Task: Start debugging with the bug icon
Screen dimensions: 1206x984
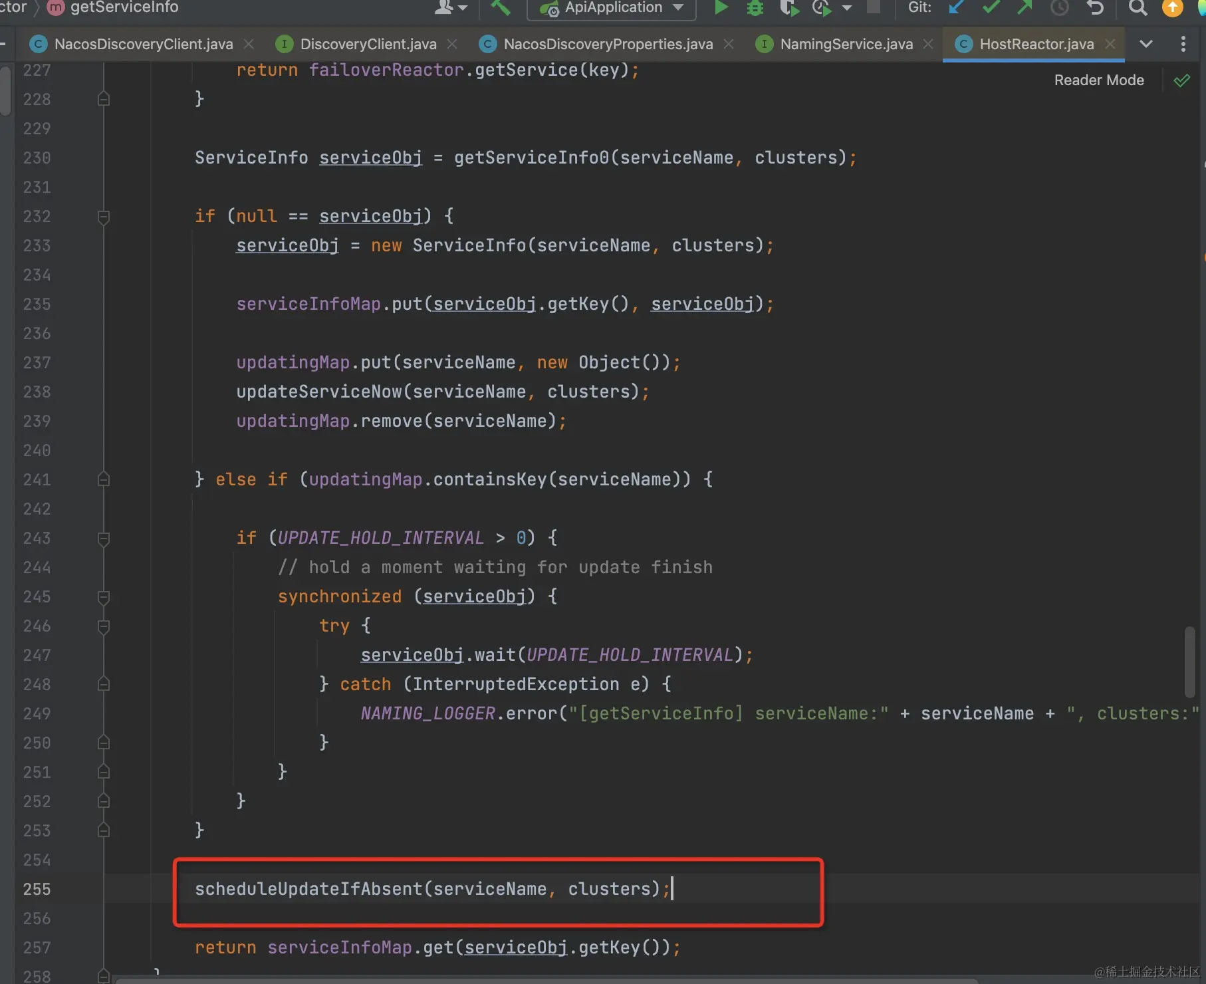Action: 755,7
